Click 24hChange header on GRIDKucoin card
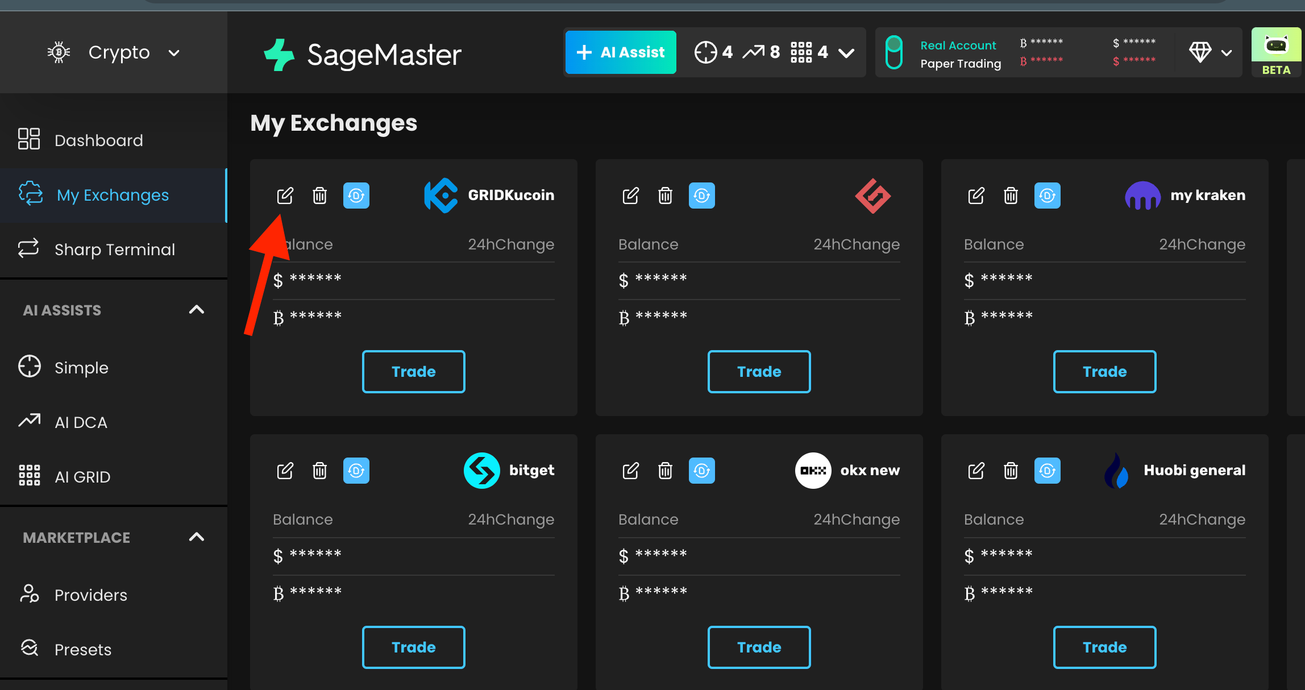The height and width of the screenshot is (690, 1305). tap(511, 244)
